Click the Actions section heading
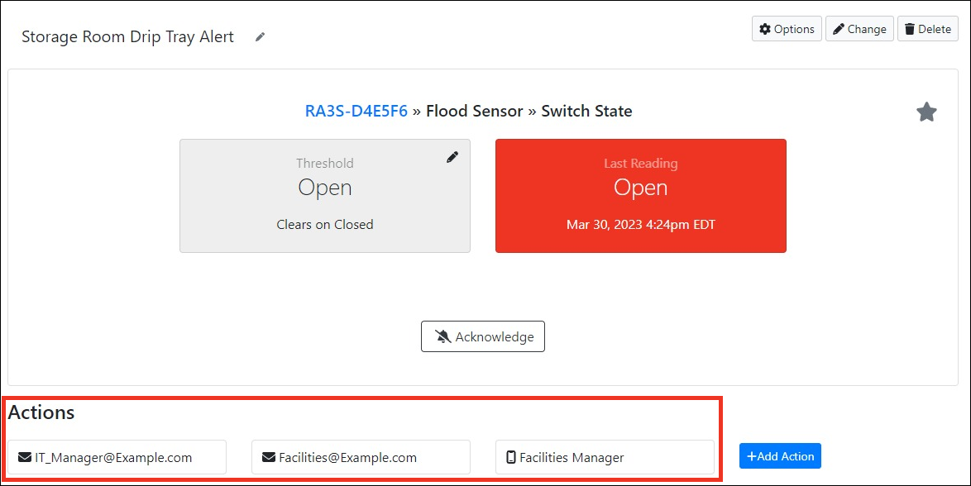 [41, 412]
